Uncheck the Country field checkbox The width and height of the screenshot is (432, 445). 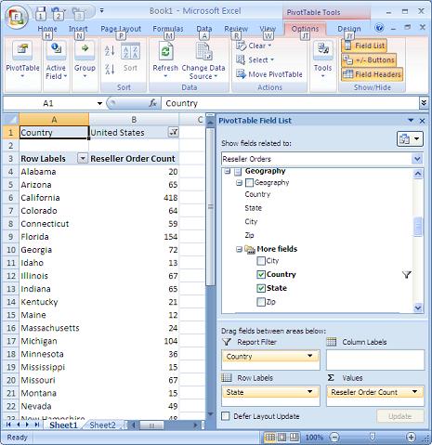click(x=261, y=275)
